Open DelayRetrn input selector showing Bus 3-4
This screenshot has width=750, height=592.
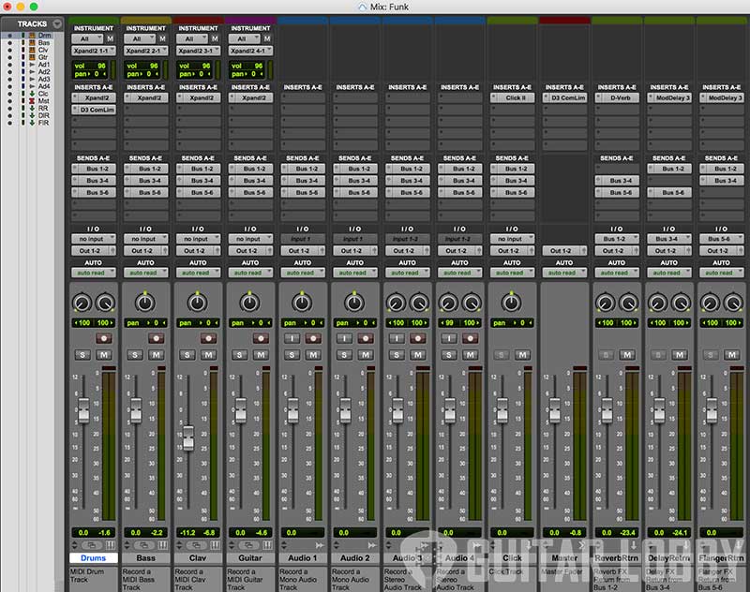coord(669,239)
